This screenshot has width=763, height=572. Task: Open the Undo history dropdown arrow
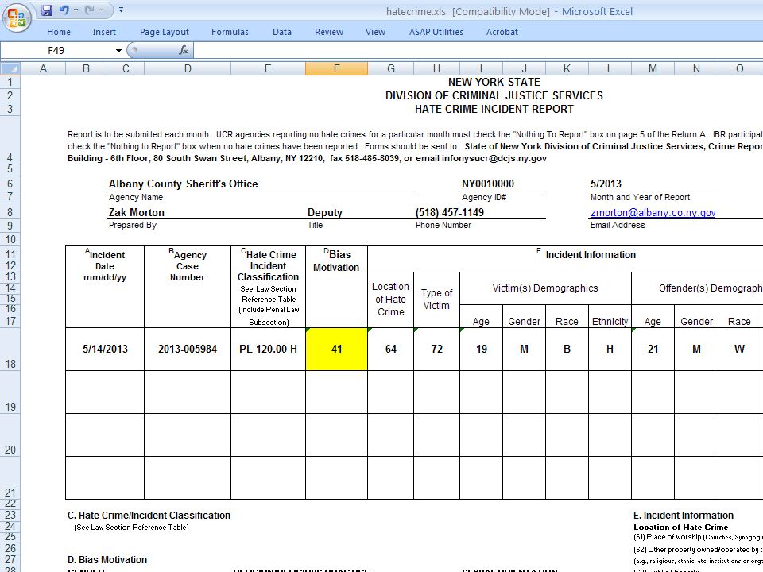pos(76,10)
